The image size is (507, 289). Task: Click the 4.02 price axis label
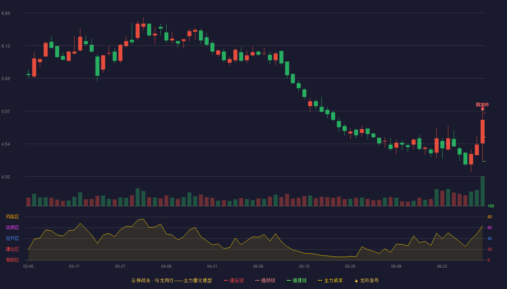pos(6,177)
